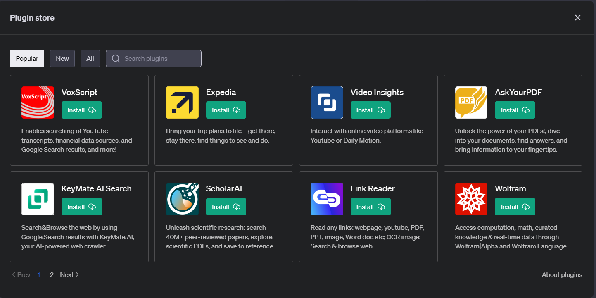This screenshot has height=298, width=596.
Task: Close the Plugin store dialog
Action: (x=578, y=17)
